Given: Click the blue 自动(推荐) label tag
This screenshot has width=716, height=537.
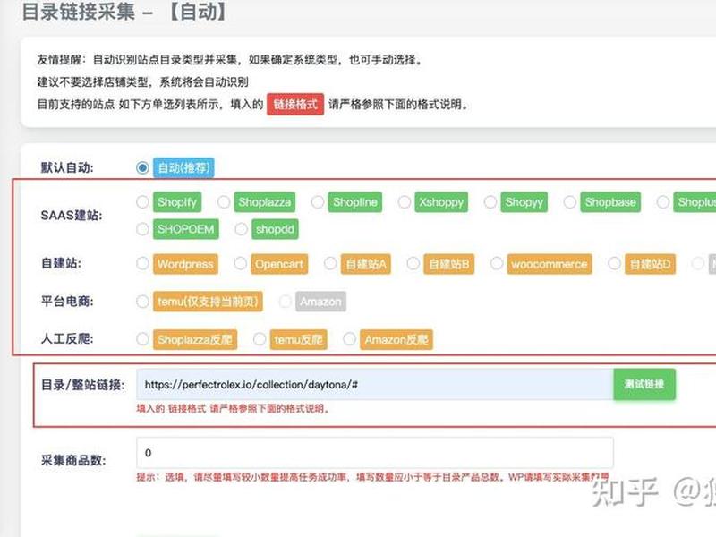Looking at the screenshot, I should [183, 167].
